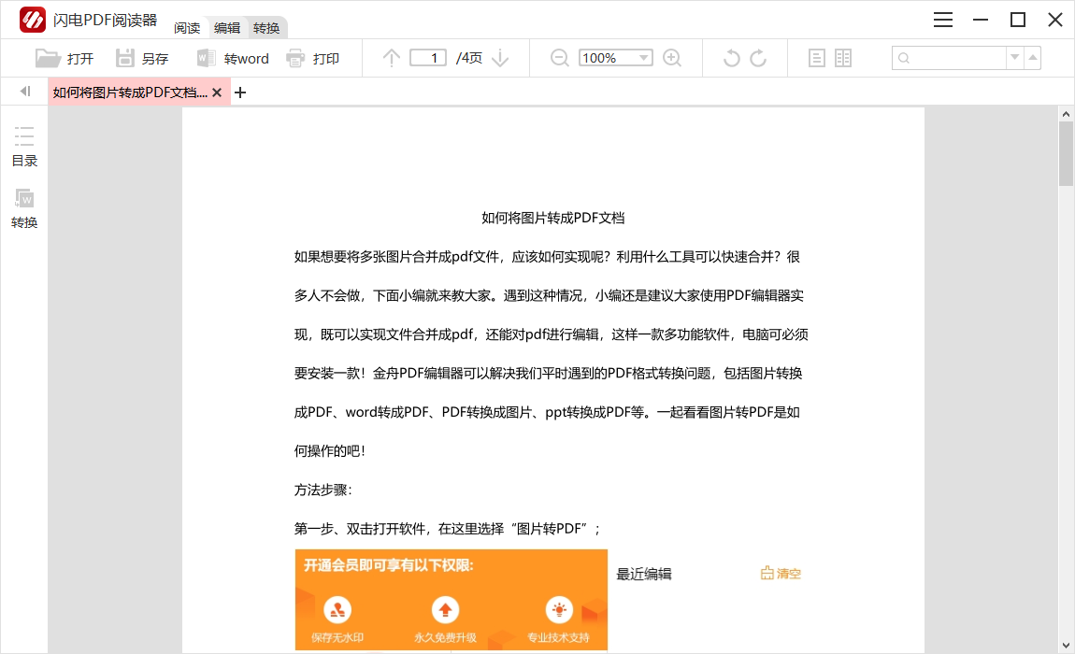Click the orange 开通会员即可享有以下权限 banner
Image resolution: width=1075 pixels, height=654 pixels.
coord(451,599)
